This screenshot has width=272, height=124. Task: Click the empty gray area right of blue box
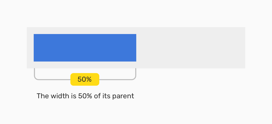[190, 48]
